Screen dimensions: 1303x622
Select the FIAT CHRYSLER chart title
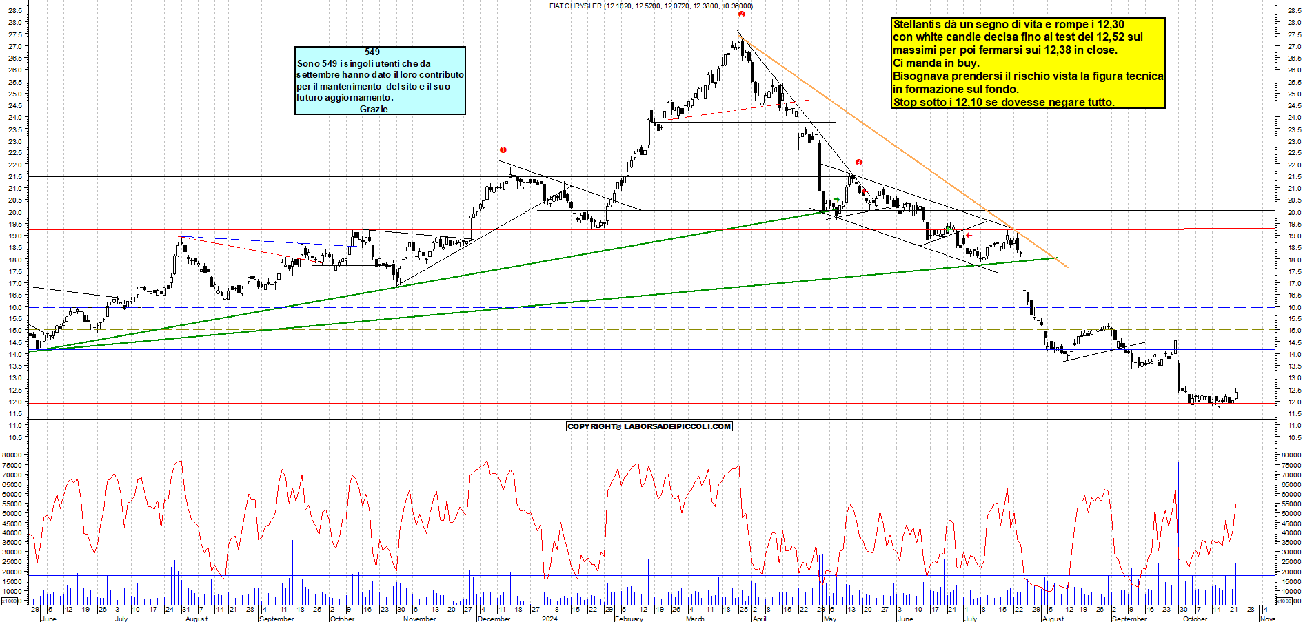pos(651,6)
